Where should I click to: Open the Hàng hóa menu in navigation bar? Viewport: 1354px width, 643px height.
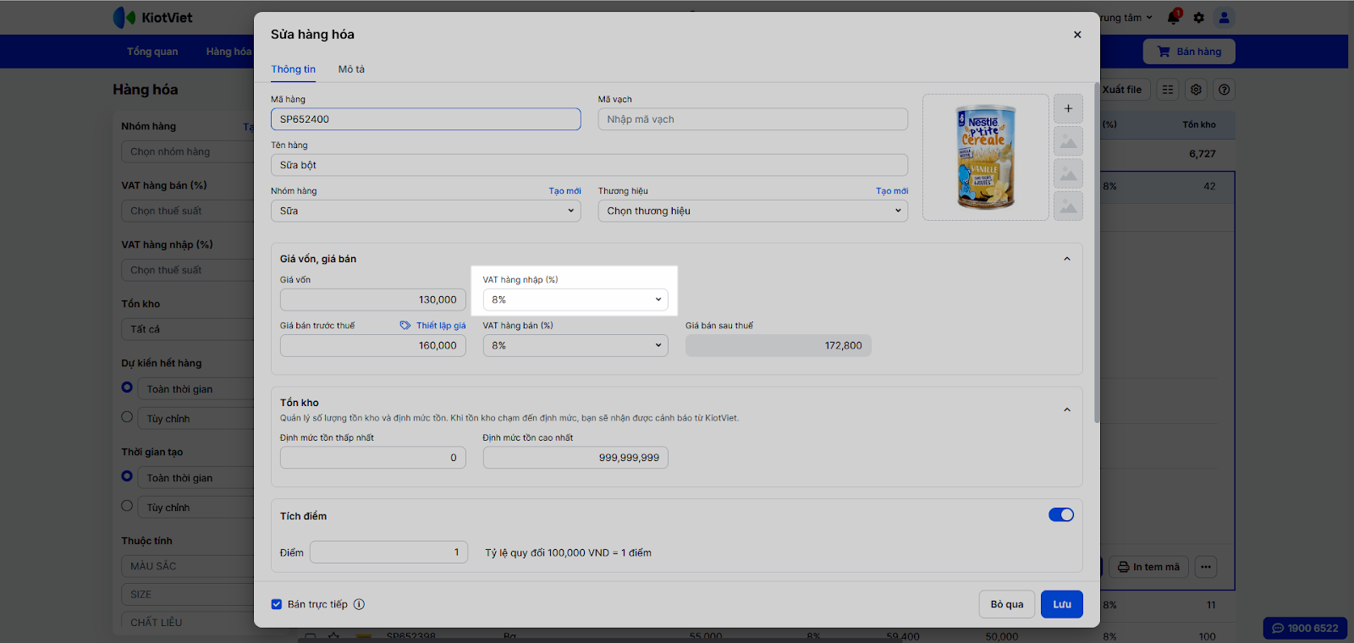point(228,52)
